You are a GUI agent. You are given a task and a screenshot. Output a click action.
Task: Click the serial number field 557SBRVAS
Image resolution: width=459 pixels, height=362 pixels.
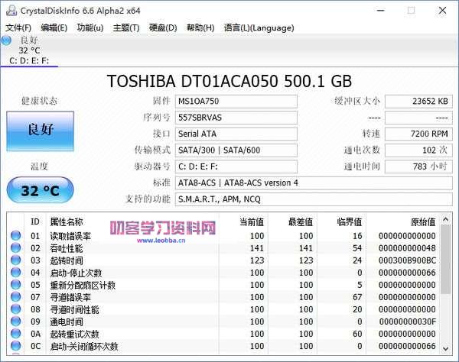click(236, 118)
